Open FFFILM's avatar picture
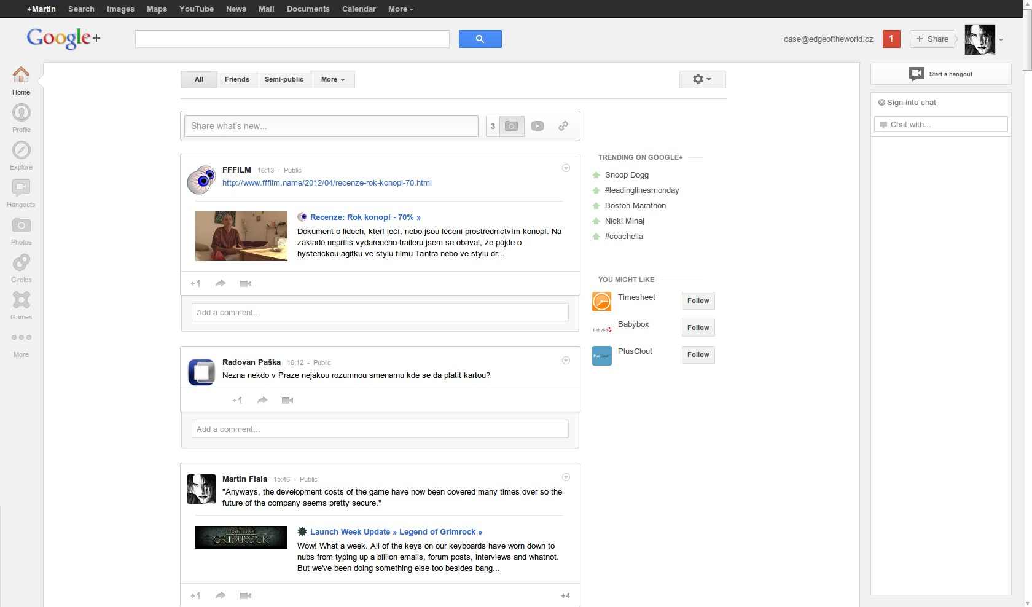 [x=201, y=179]
